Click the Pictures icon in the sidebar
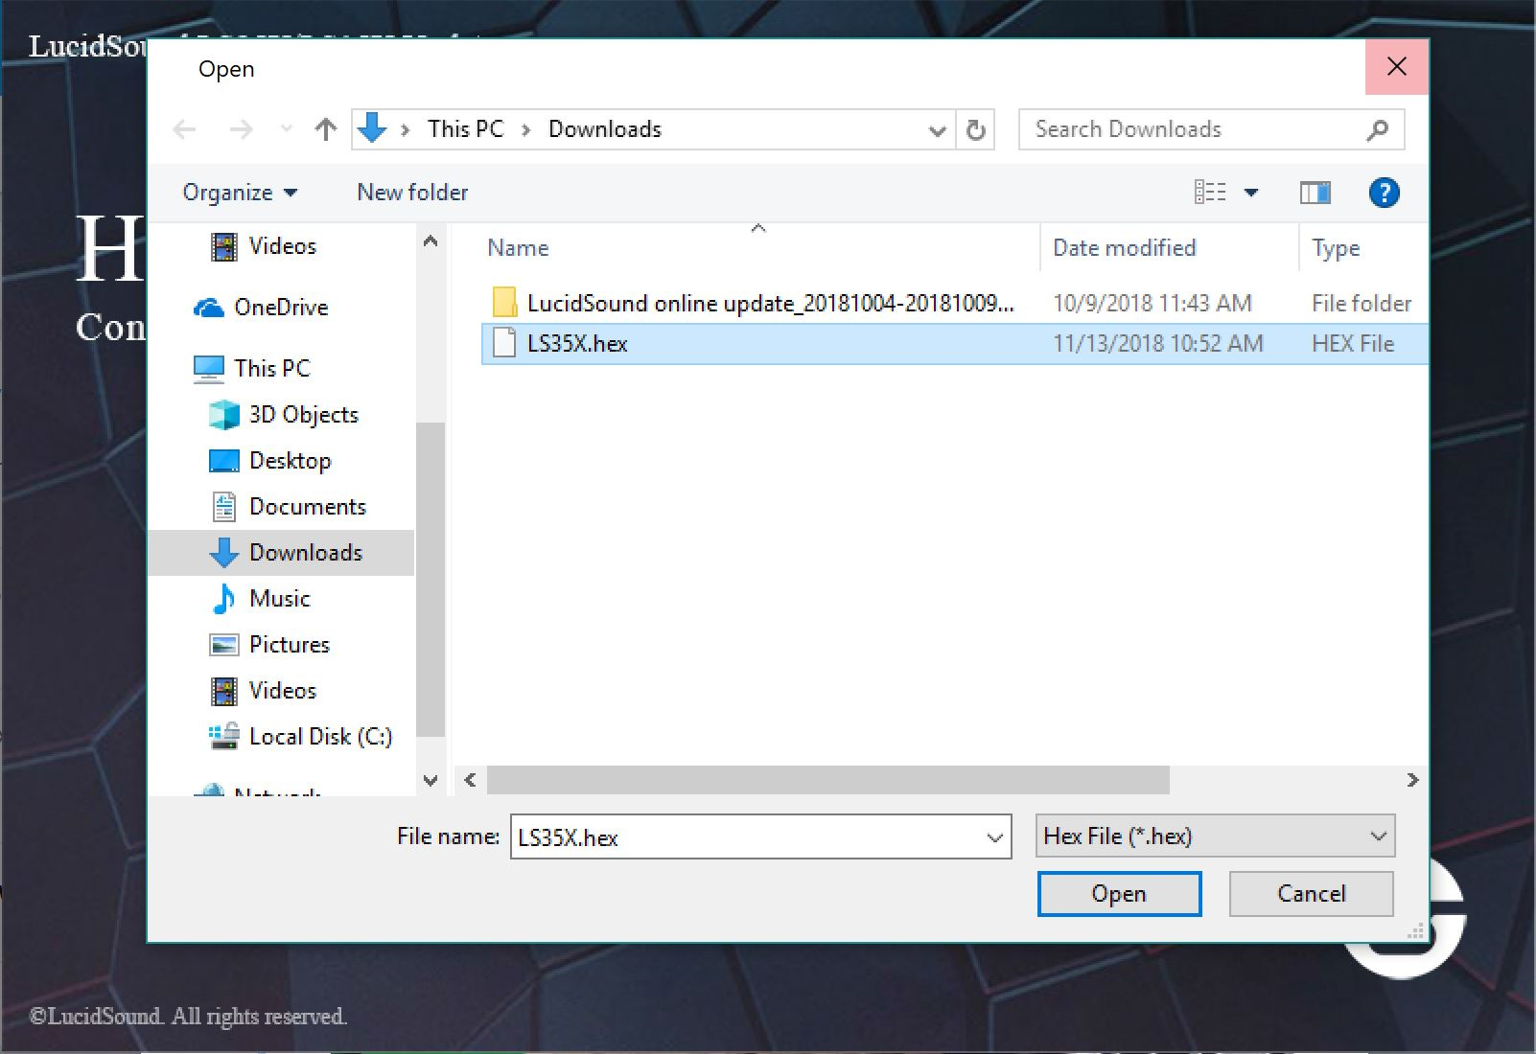The height and width of the screenshot is (1054, 1536). pos(224,645)
